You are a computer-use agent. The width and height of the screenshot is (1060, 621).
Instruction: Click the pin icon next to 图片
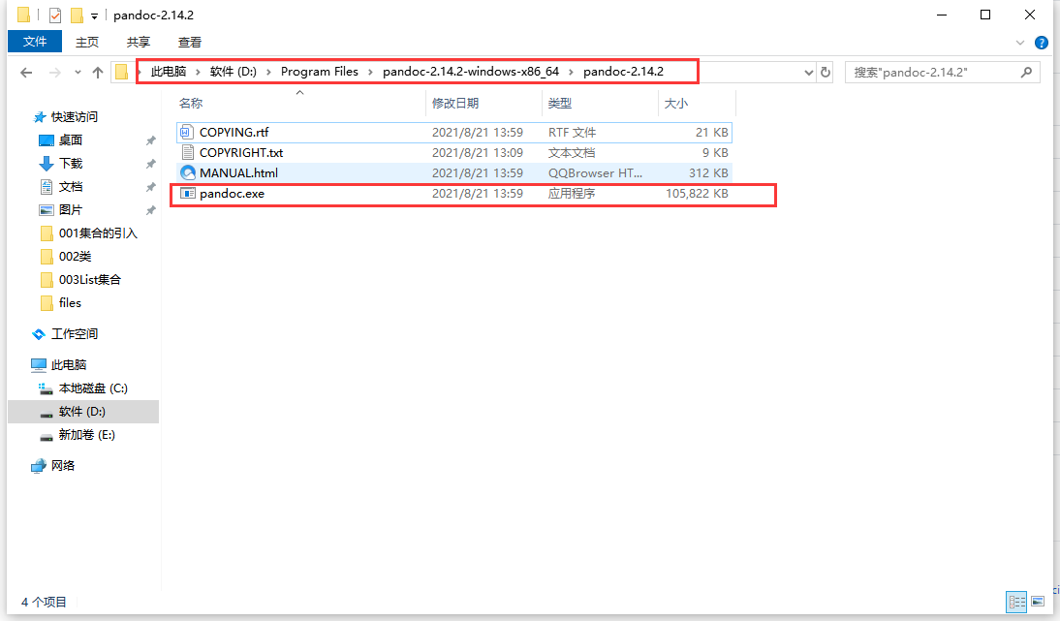coord(151,211)
